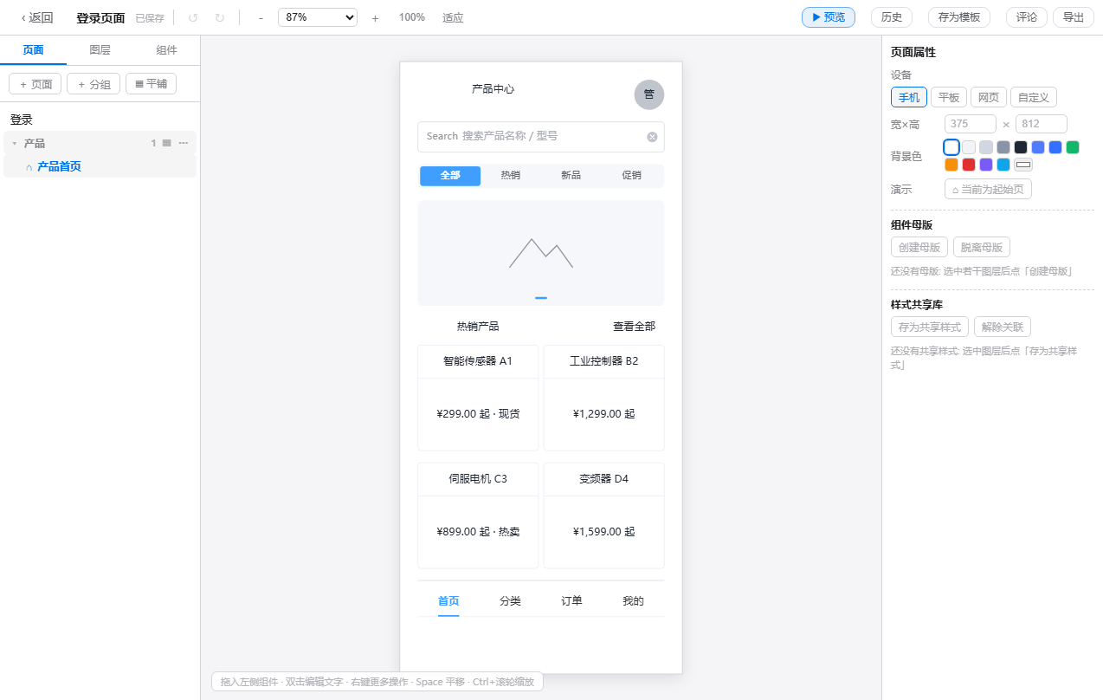Select the 新品 segment on canvas
This screenshot has width=1103, height=700.
[x=571, y=176]
